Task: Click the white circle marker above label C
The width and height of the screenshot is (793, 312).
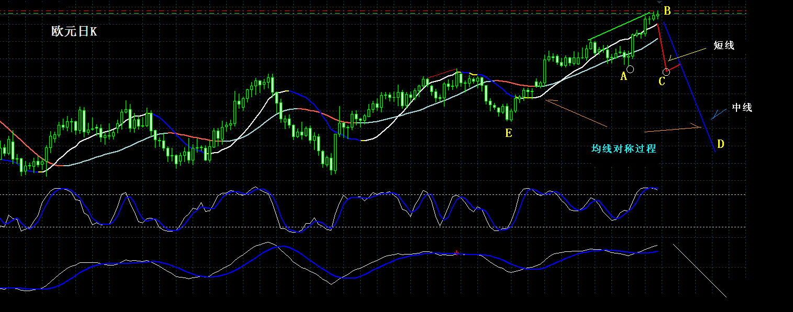Action: (666, 72)
